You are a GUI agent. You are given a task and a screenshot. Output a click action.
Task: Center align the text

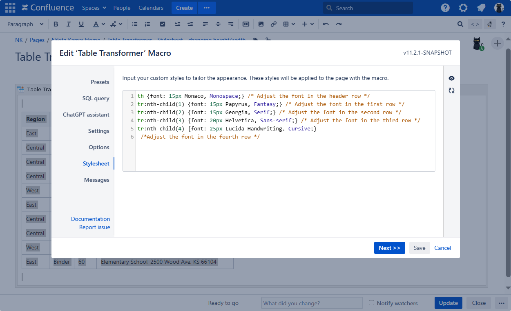pos(218,24)
